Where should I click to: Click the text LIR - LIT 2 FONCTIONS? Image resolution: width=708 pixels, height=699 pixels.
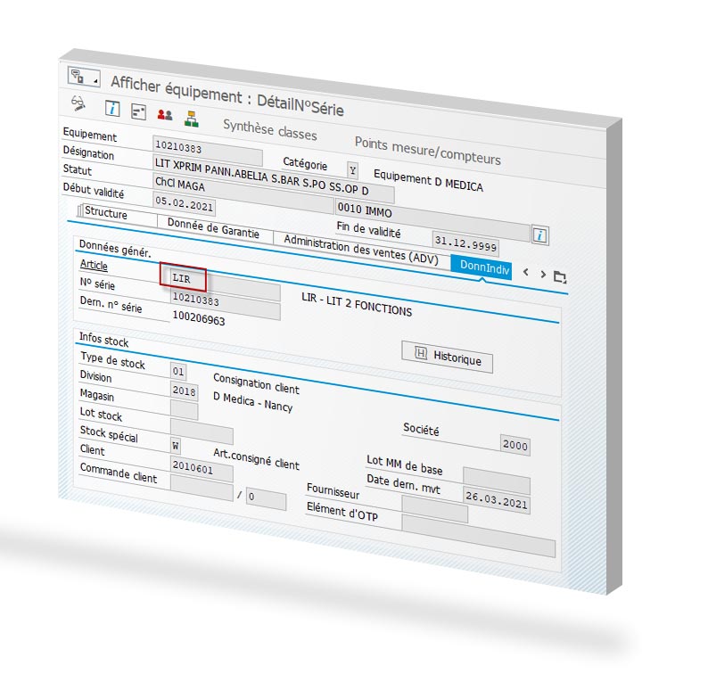(x=357, y=305)
